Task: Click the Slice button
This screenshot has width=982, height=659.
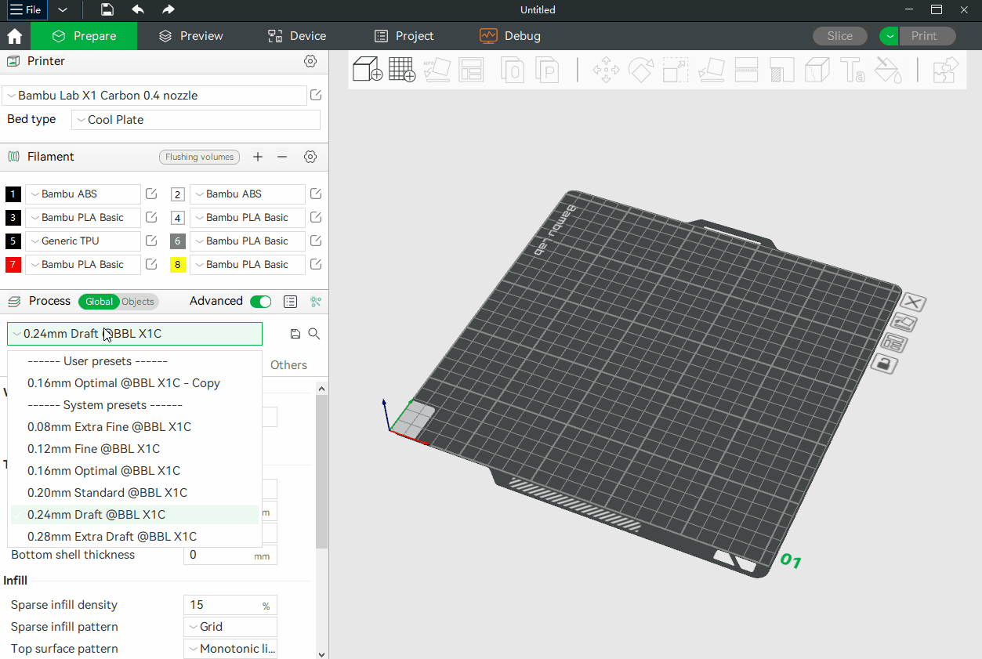Action: (x=840, y=36)
